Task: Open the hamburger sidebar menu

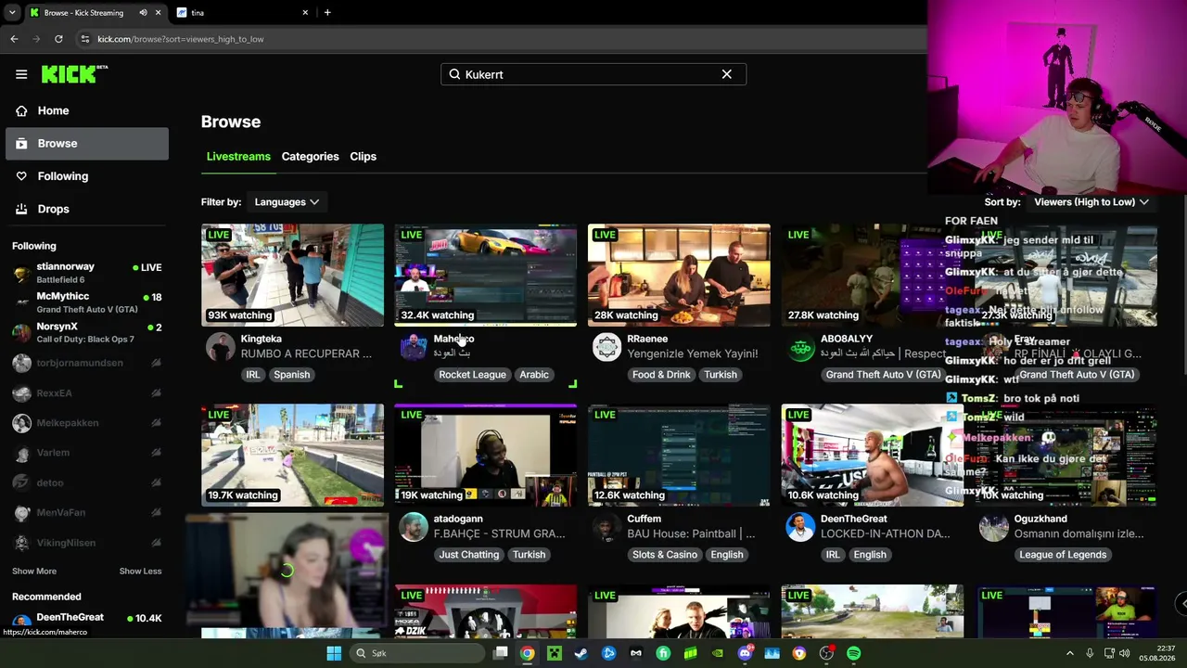Action: pyautogui.click(x=21, y=74)
